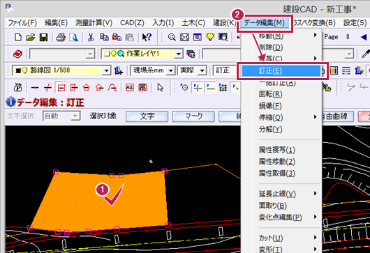Select the Cut scissors icon
Image resolution: width=370 pixels, height=253 pixels.
91,37
